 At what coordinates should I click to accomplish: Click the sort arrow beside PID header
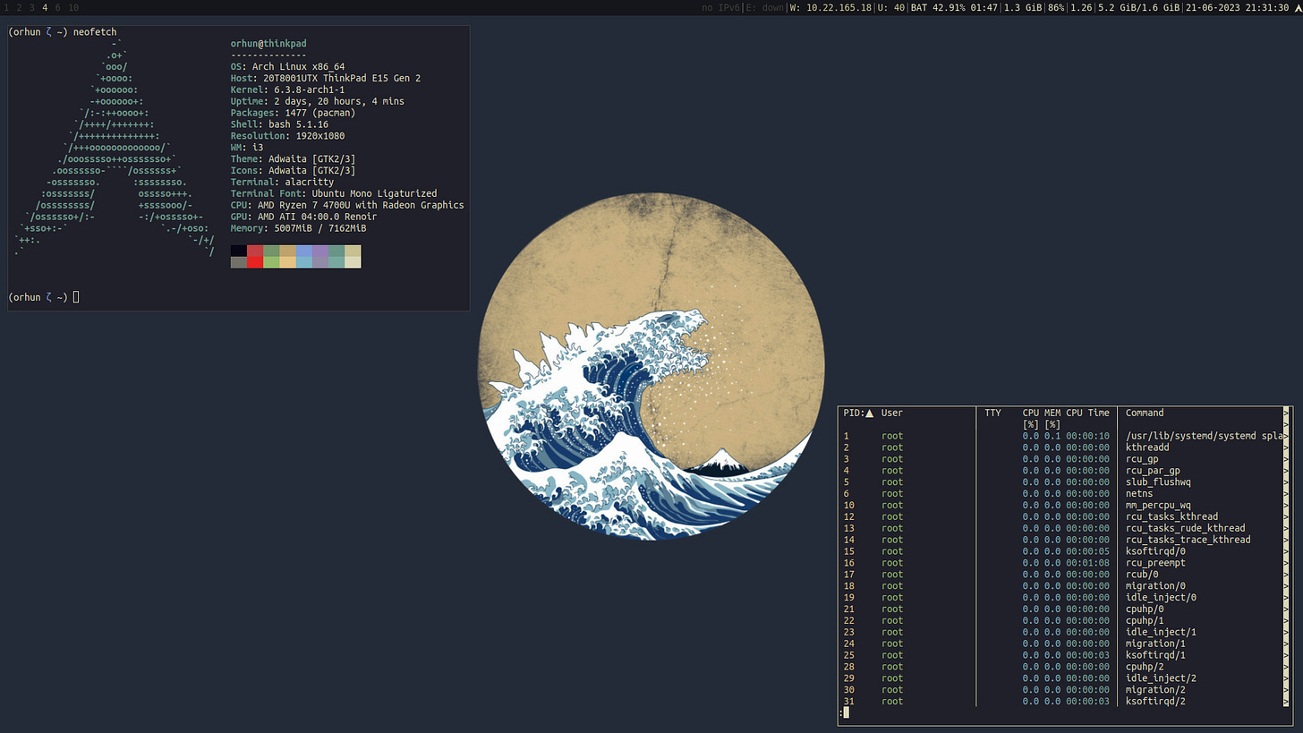coord(869,413)
